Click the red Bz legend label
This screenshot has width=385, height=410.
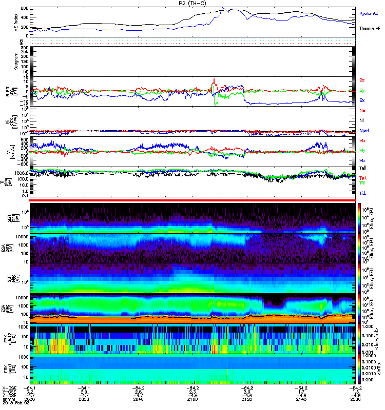(x=362, y=80)
